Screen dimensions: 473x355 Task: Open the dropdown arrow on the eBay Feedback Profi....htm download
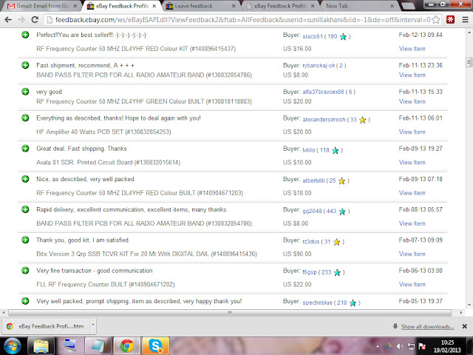pos(93,325)
